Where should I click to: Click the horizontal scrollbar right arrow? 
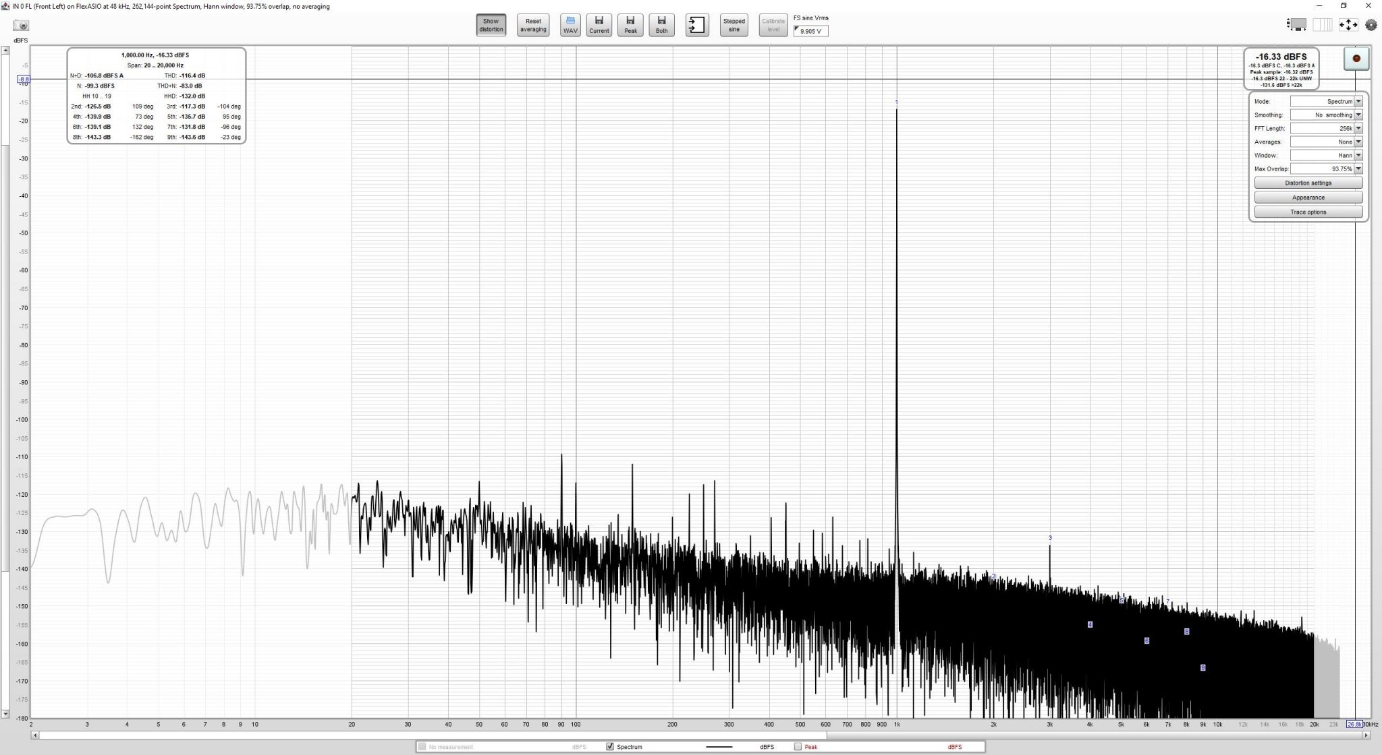[x=1366, y=735]
